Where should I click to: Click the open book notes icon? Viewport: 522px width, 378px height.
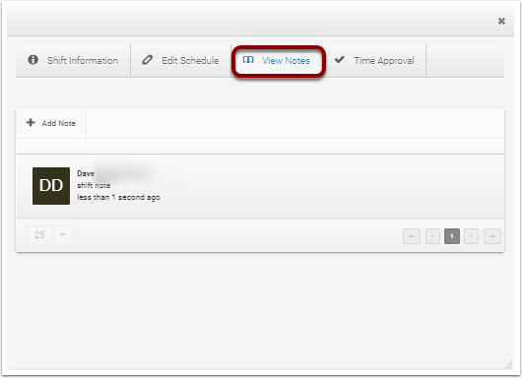click(248, 60)
